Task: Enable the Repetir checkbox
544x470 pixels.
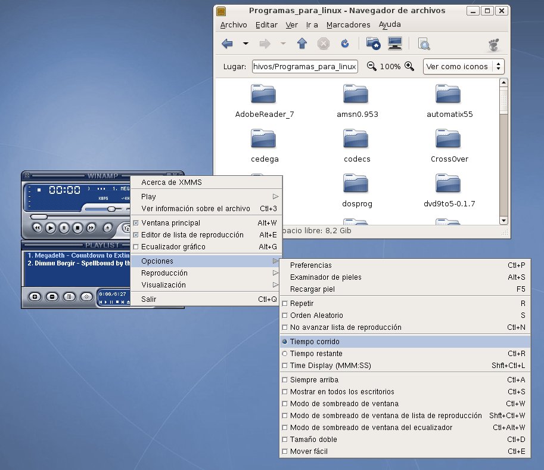Action: click(285, 304)
